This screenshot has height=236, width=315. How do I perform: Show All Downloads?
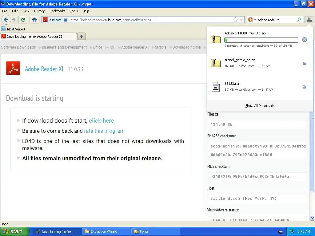(x=260, y=106)
